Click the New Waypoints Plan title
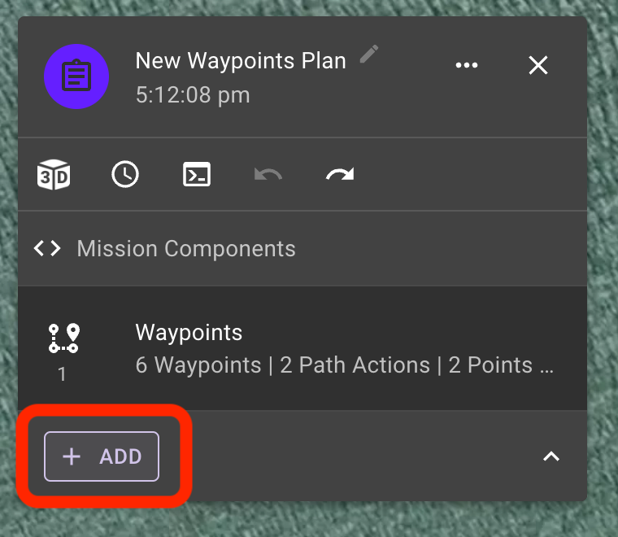This screenshot has width=618, height=537. [241, 61]
